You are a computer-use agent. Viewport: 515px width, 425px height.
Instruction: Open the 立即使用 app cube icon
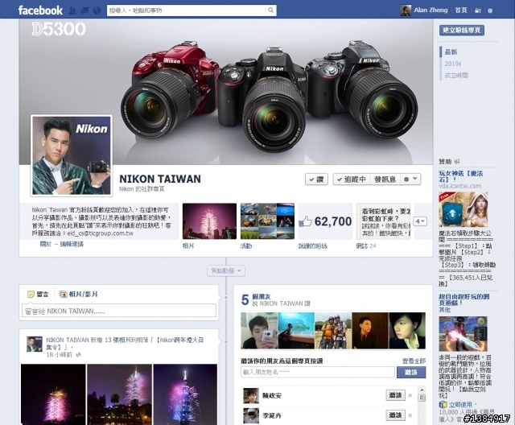[443, 404]
